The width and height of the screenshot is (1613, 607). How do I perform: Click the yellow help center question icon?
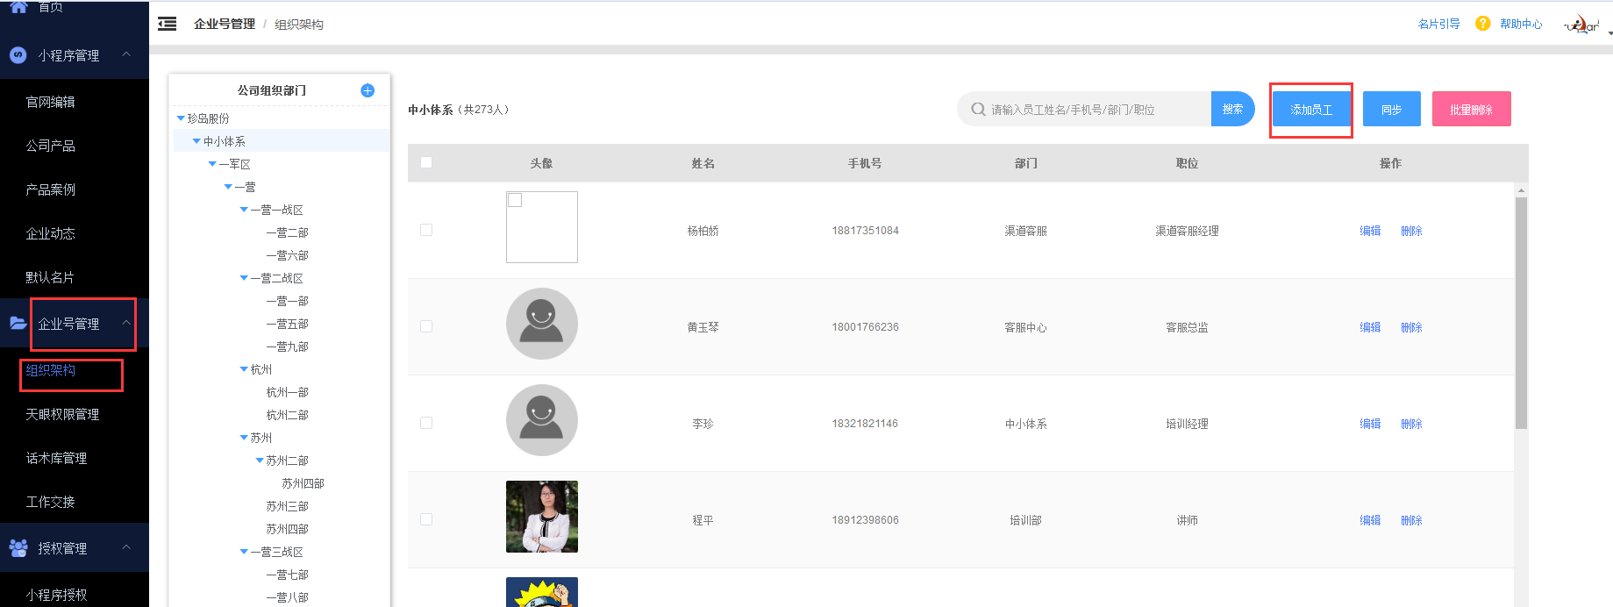click(x=1482, y=24)
